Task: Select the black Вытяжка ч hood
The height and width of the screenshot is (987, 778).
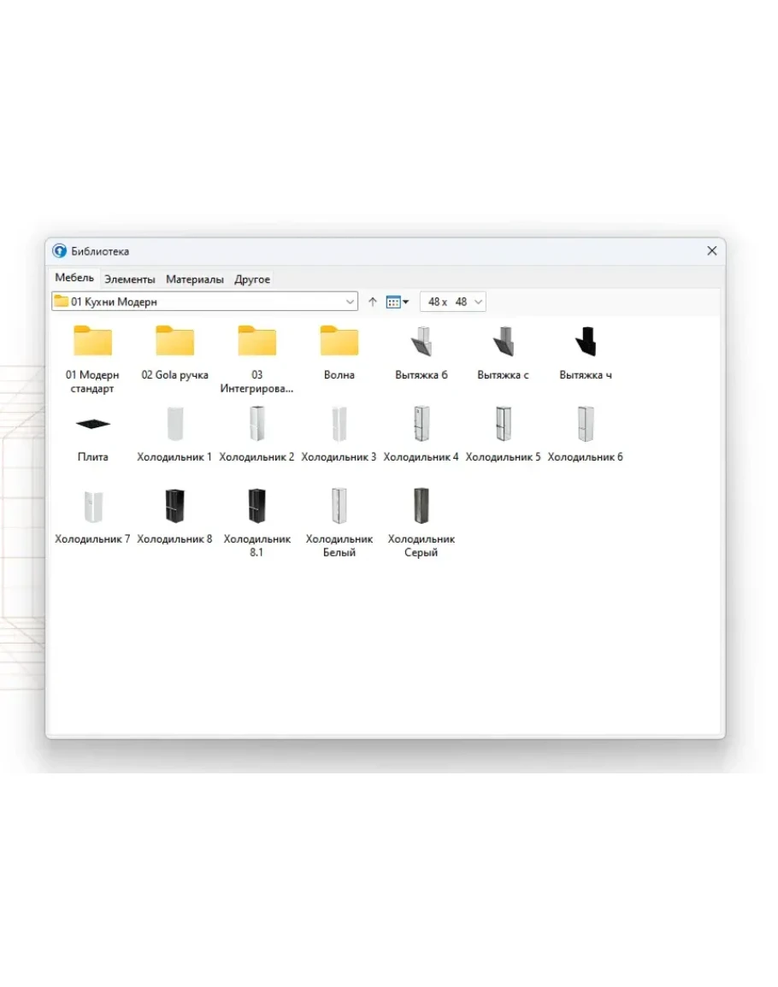Action: [x=585, y=341]
